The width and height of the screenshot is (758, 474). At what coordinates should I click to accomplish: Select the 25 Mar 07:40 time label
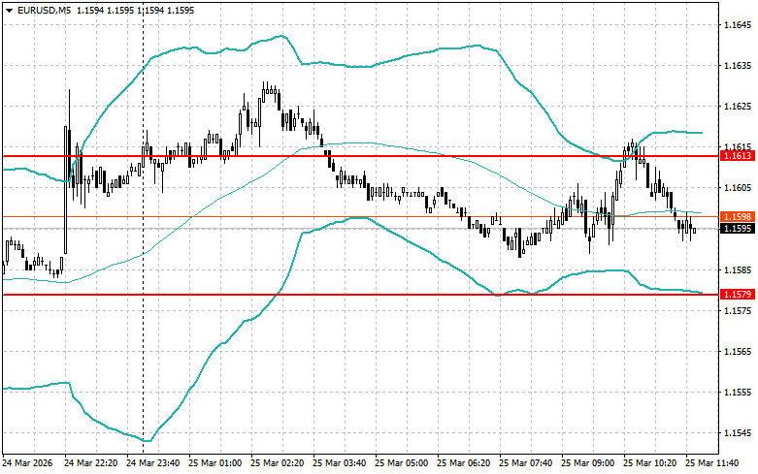pyautogui.click(x=525, y=463)
